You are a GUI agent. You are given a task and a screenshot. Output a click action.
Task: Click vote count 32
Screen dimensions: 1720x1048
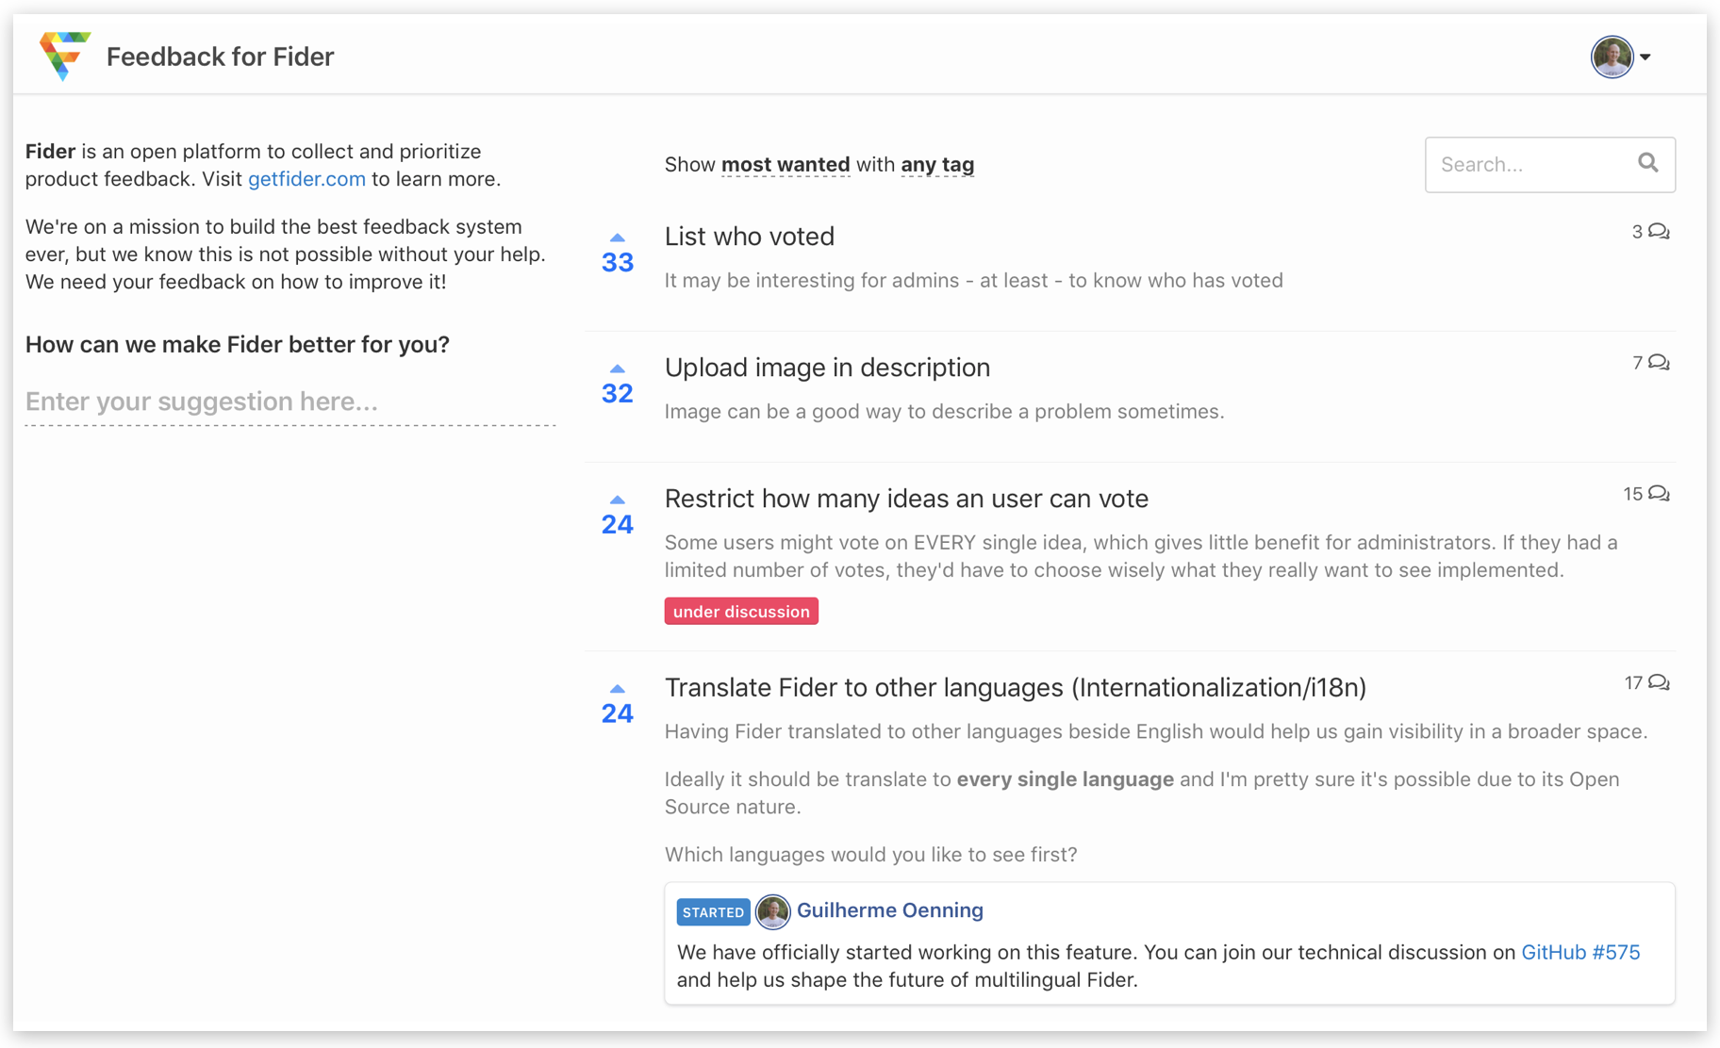[x=618, y=393]
